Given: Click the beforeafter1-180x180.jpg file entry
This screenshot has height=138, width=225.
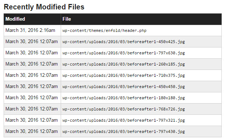Looking at the screenshot, I should (124, 98).
